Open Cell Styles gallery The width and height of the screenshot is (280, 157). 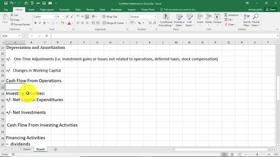pos(189,20)
